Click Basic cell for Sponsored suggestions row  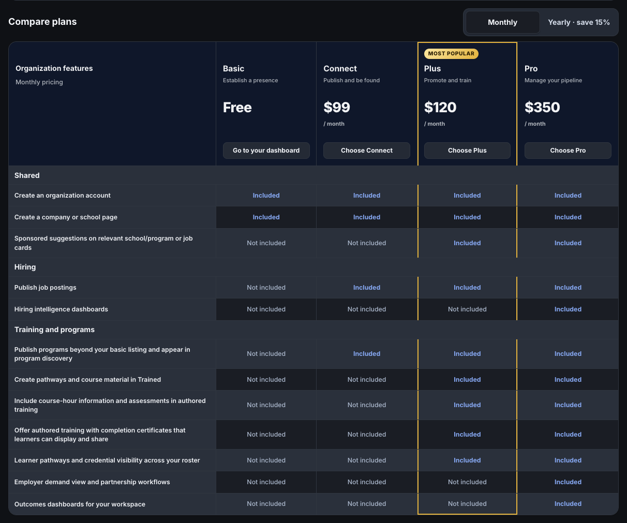tap(266, 243)
